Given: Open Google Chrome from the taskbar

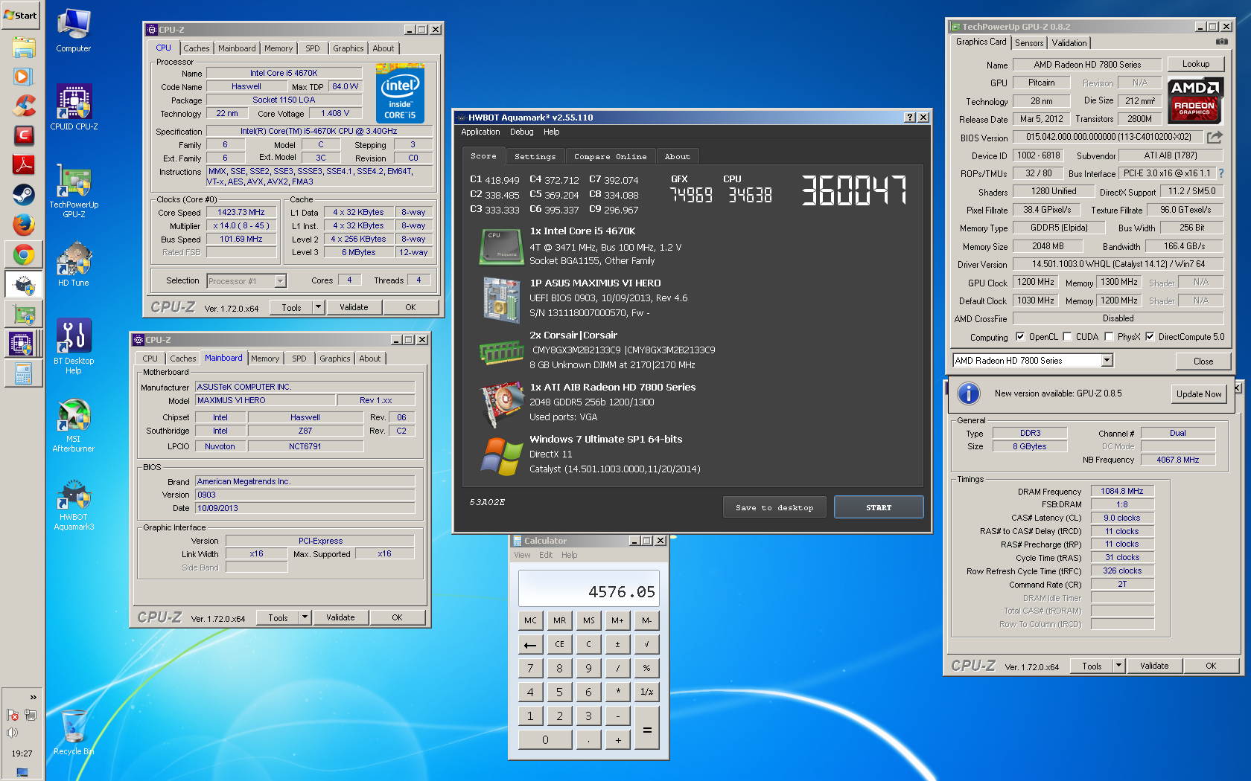Looking at the screenshot, I should (23, 254).
